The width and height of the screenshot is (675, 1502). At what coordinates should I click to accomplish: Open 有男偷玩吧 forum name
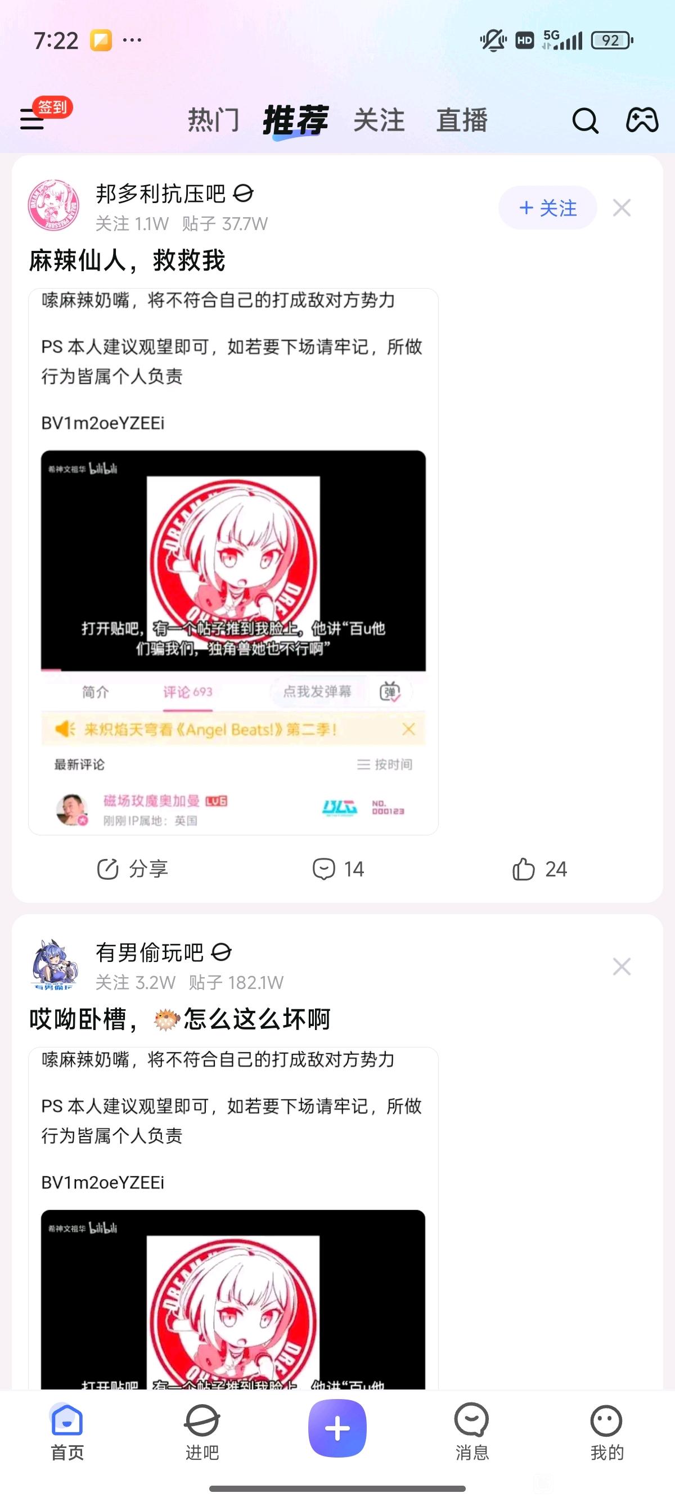point(150,952)
